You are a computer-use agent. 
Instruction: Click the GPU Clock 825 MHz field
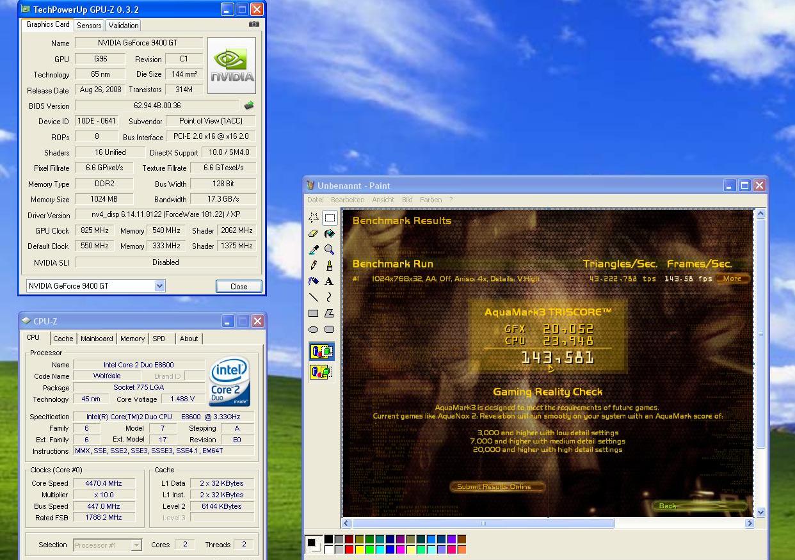[94, 230]
